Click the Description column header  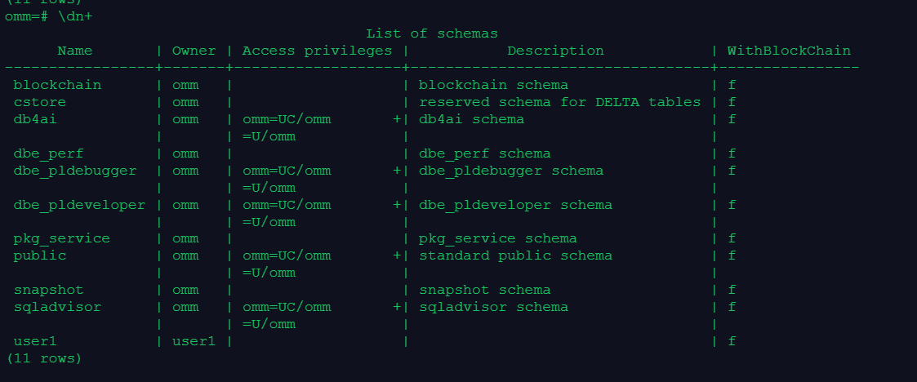click(x=555, y=51)
